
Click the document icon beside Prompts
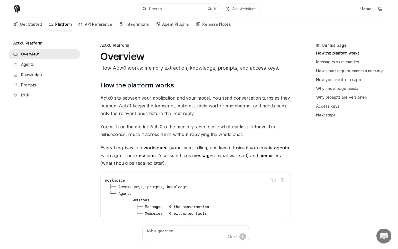(16, 85)
